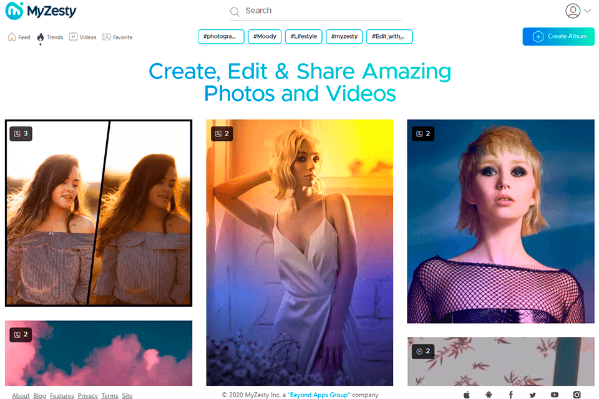Click the 3-photo count badge
This screenshot has height=399, width=599.
click(x=21, y=133)
